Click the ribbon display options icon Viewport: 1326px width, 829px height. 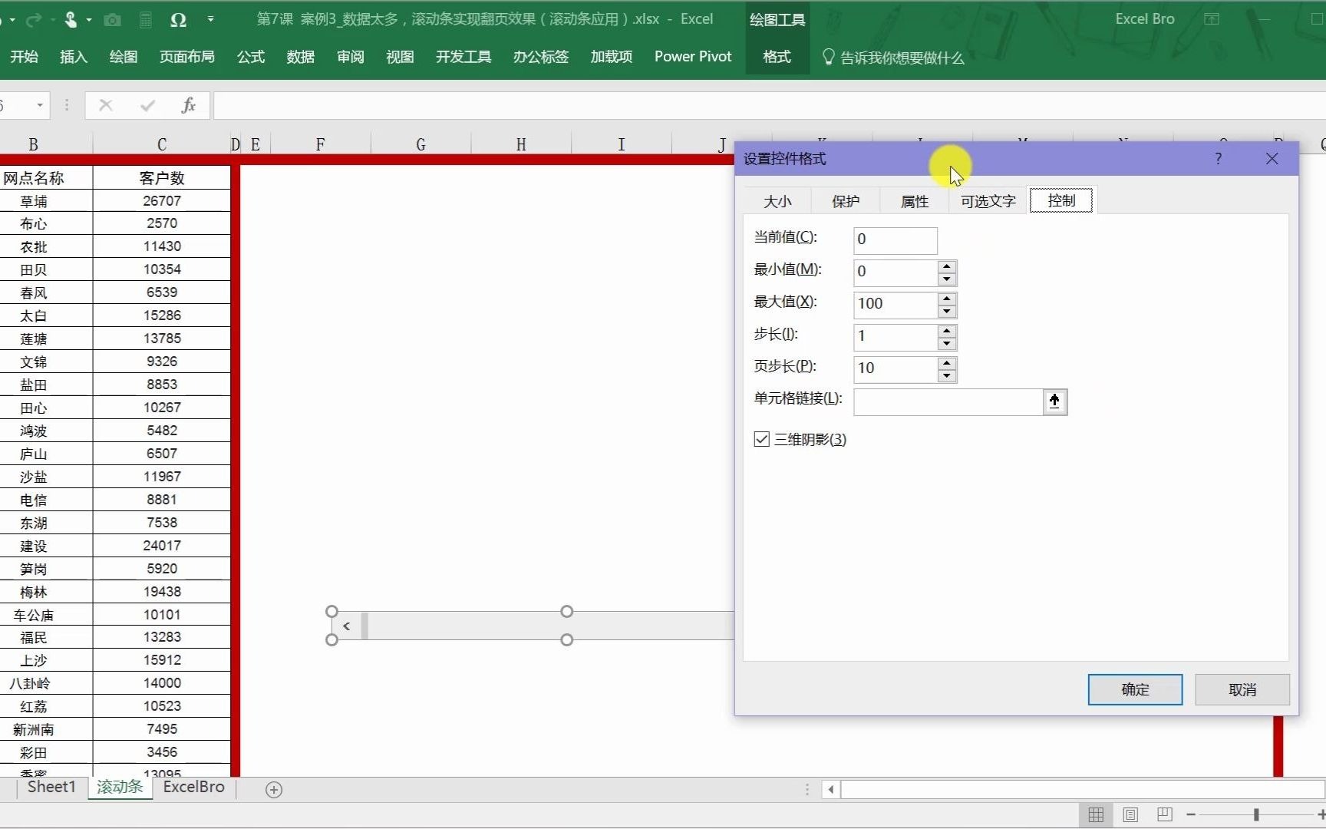1212,19
